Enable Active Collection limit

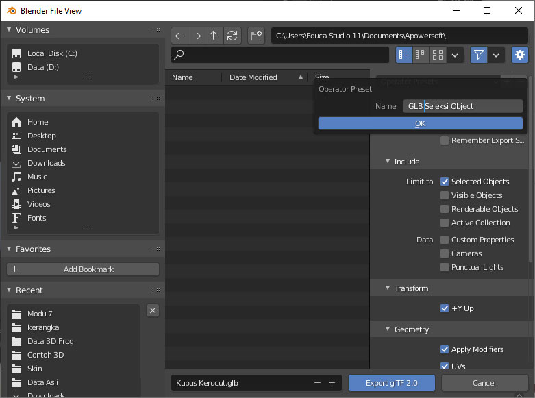click(445, 223)
